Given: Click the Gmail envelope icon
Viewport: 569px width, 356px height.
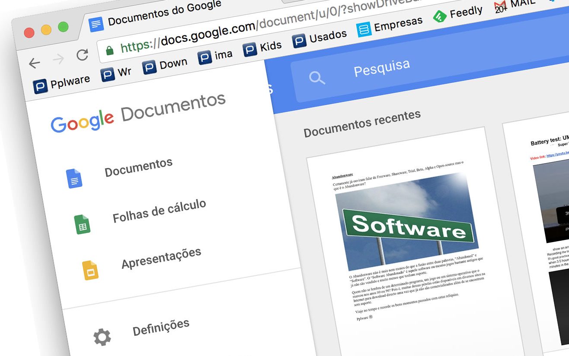Looking at the screenshot, I should click(x=501, y=6).
